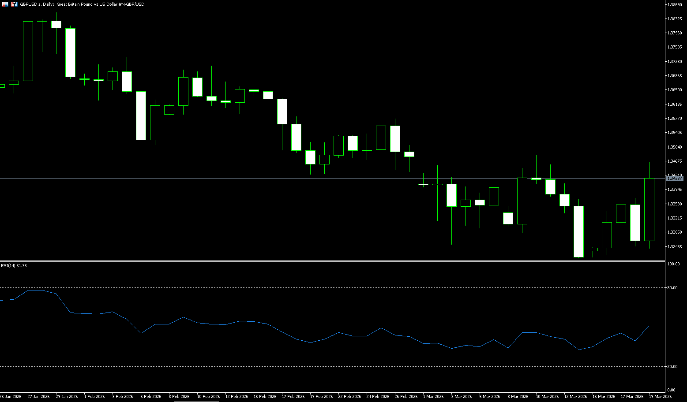Click the current price tag on price axis
This screenshot has width=687, height=402.
674,179
